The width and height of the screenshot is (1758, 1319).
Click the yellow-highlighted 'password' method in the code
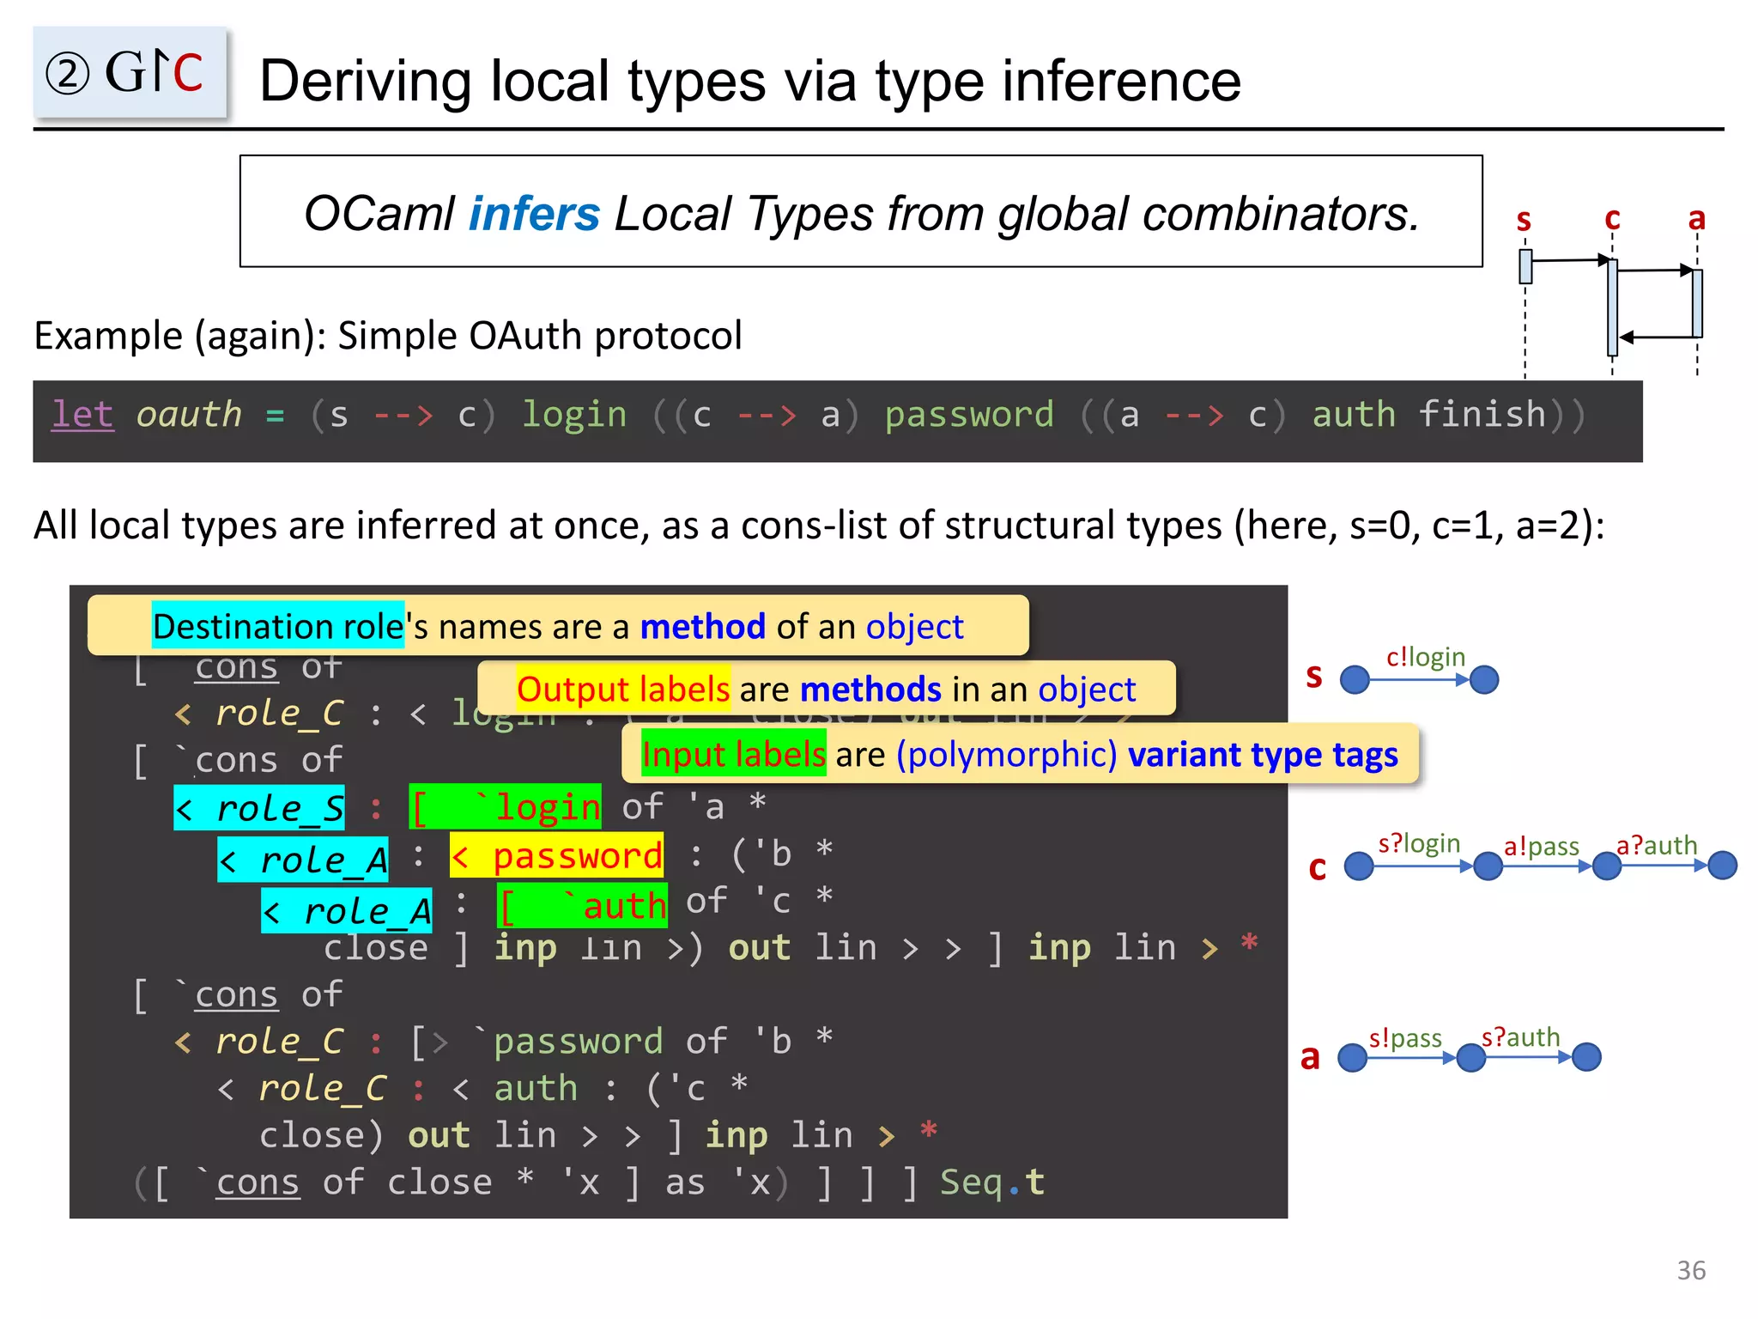click(558, 856)
